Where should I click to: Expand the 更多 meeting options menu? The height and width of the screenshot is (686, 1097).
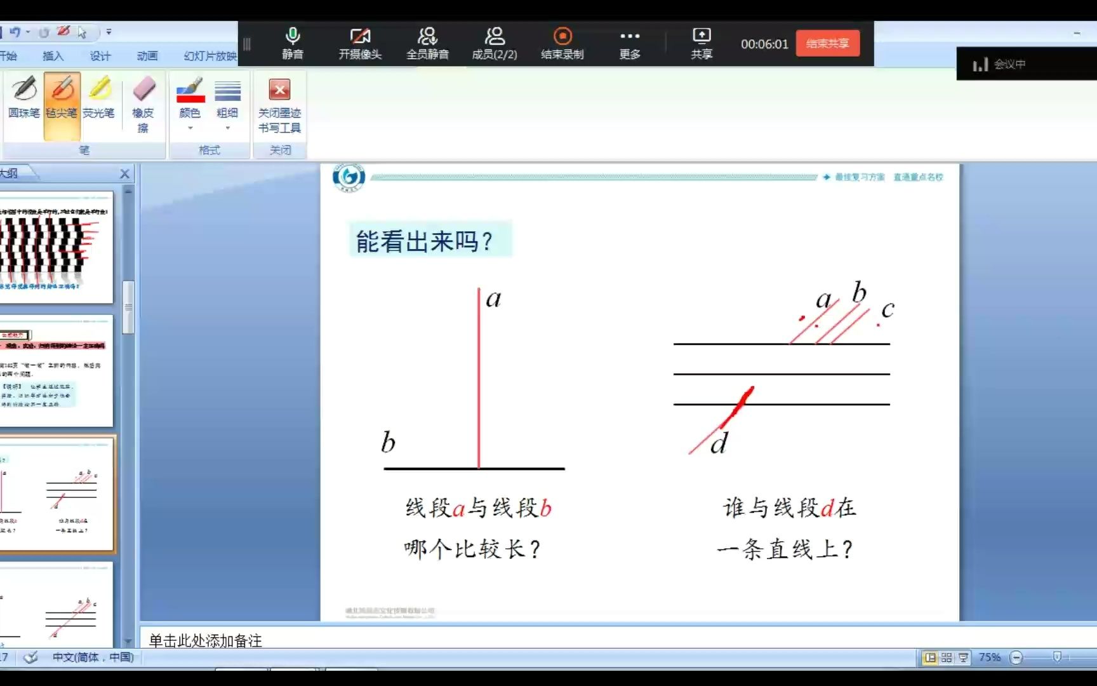point(629,43)
